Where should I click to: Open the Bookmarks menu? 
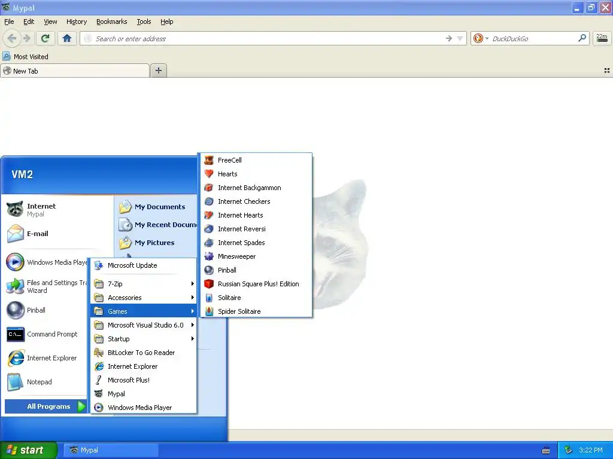(112, 22)
